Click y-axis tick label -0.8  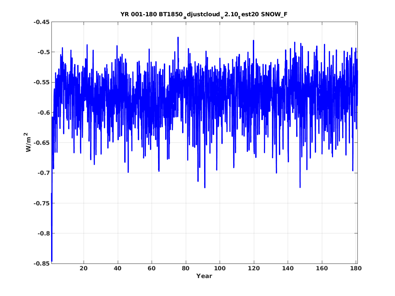click(44, 233)
